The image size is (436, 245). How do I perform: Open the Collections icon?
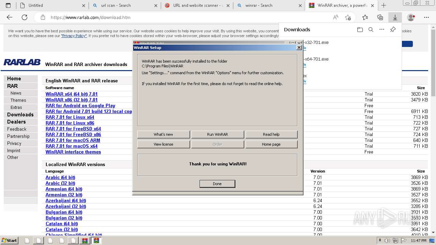[x=380, y=17]
